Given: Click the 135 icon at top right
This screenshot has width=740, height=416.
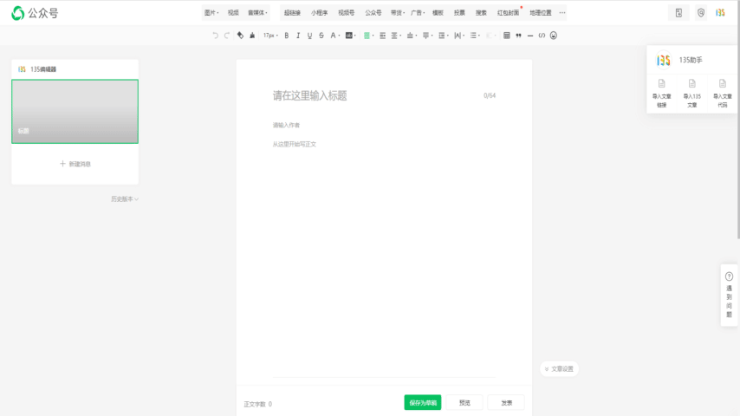Looking at the screenshot, I should (720, 13).
